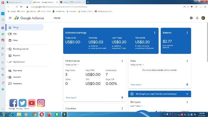Go back in browser history
208x117 pixels.
tap(8, 7)
